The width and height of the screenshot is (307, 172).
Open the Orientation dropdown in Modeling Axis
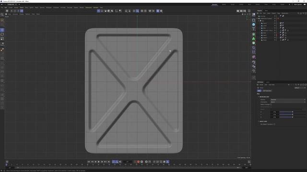(288, 102)
